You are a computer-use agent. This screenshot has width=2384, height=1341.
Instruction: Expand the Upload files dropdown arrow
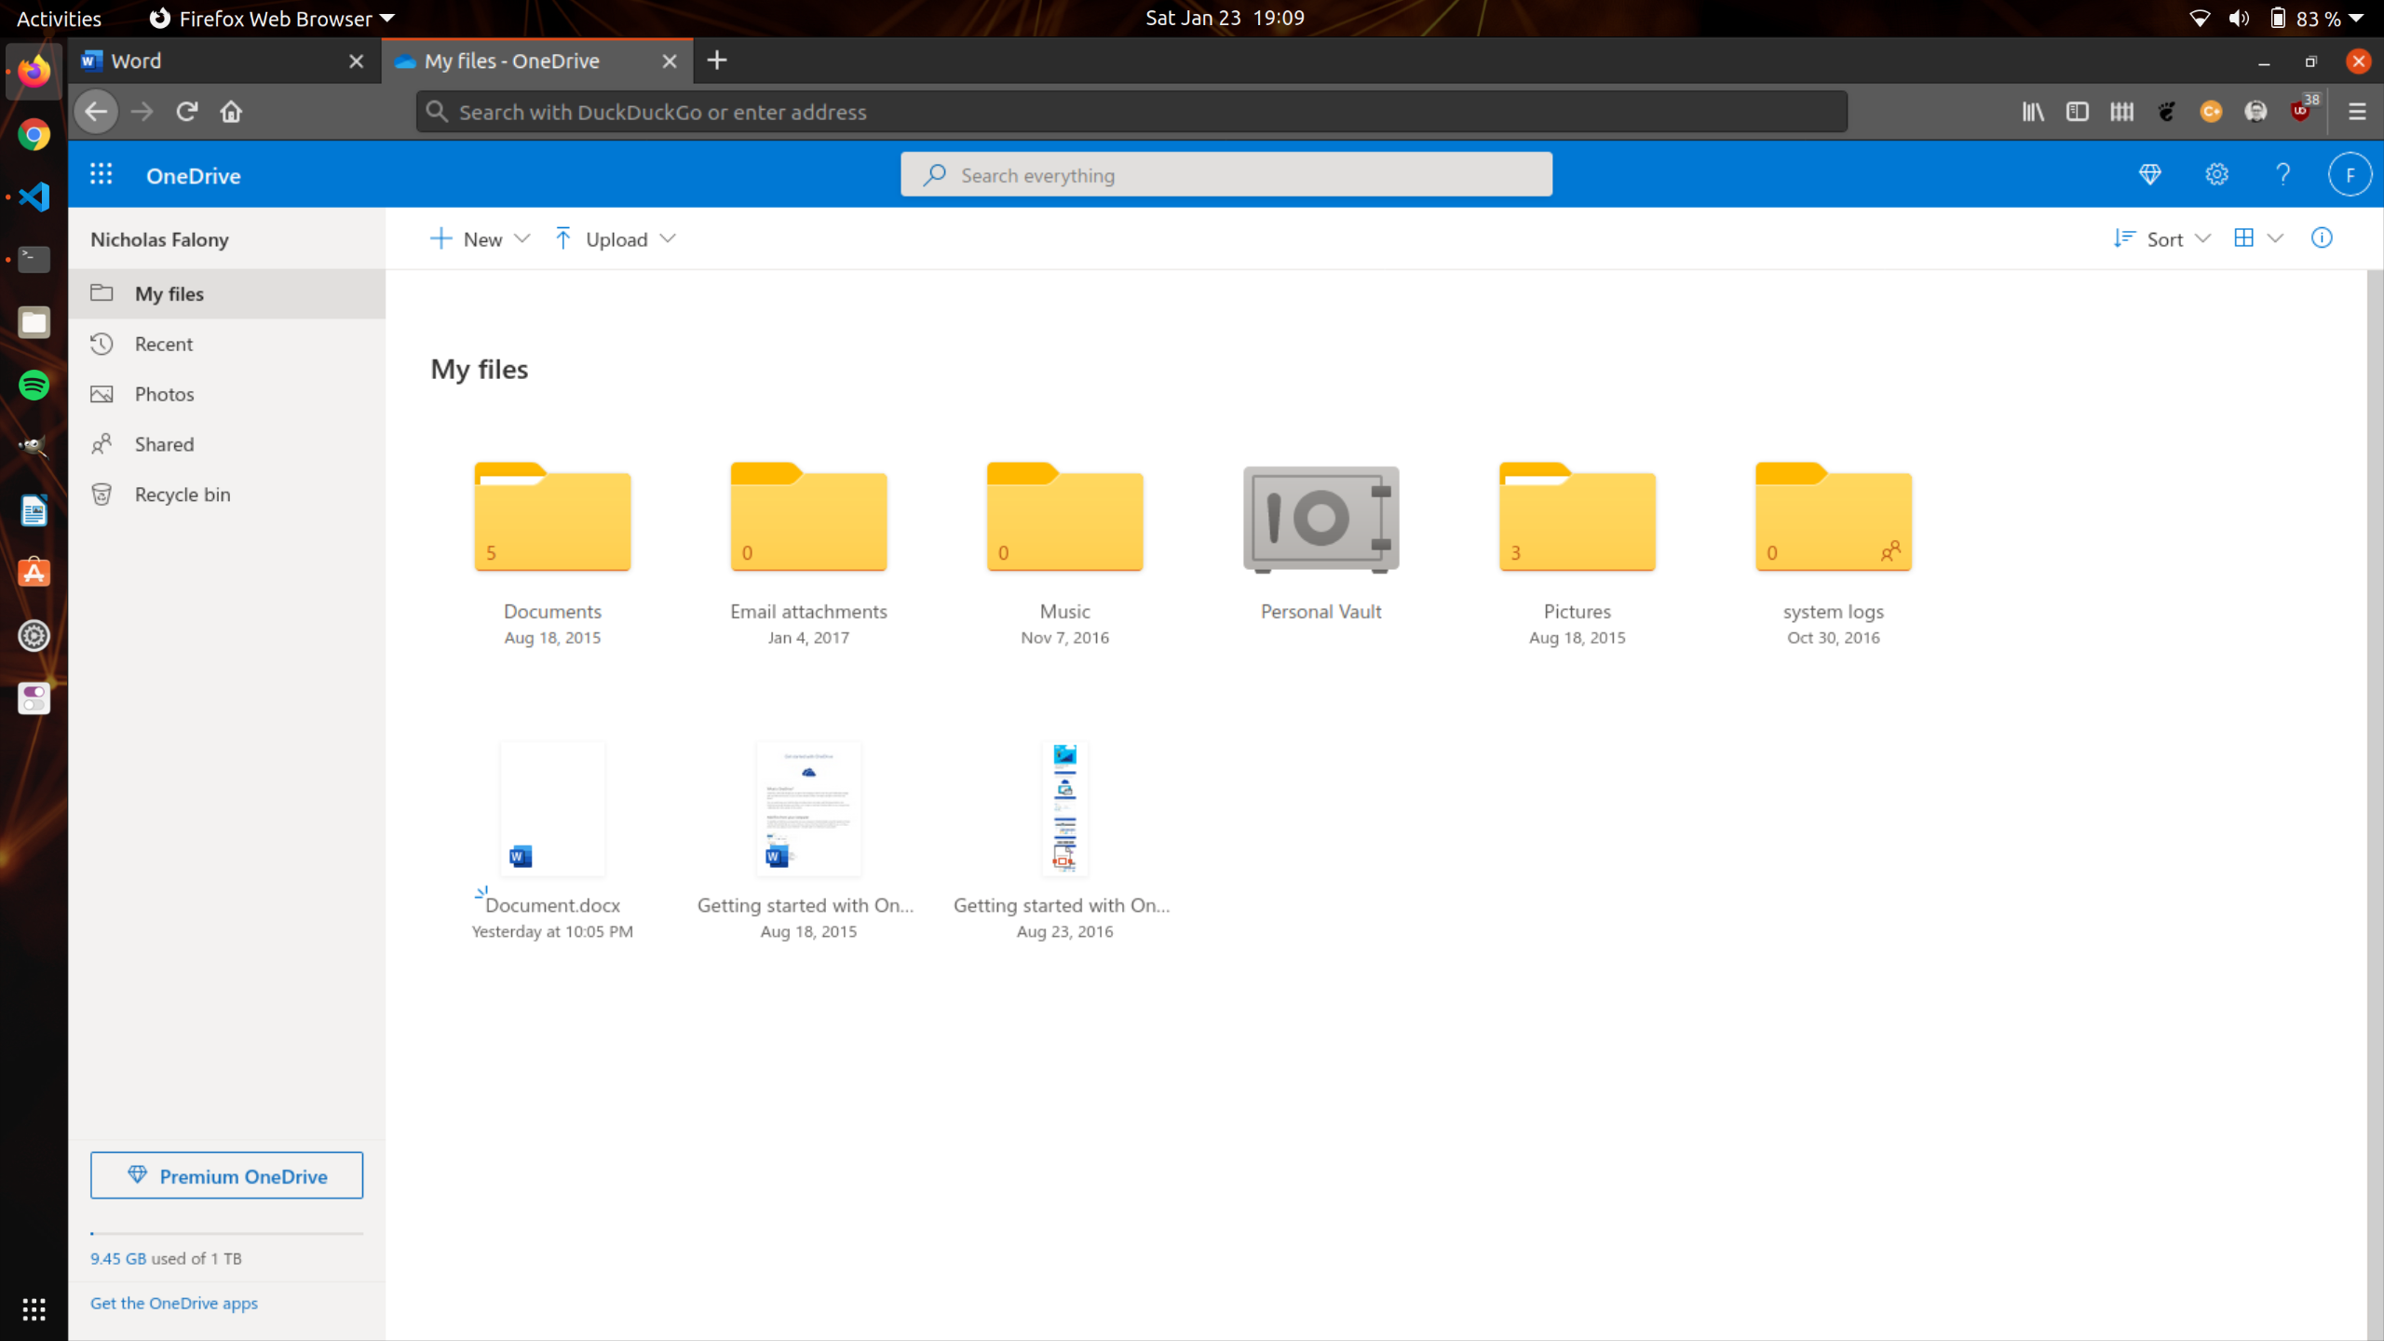668,239
